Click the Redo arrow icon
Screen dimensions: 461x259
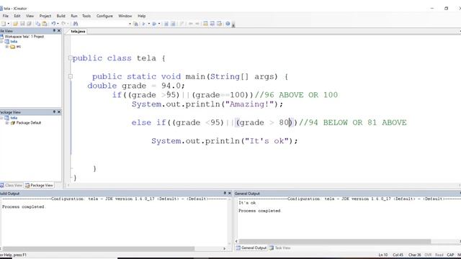[x=63, y=24]
